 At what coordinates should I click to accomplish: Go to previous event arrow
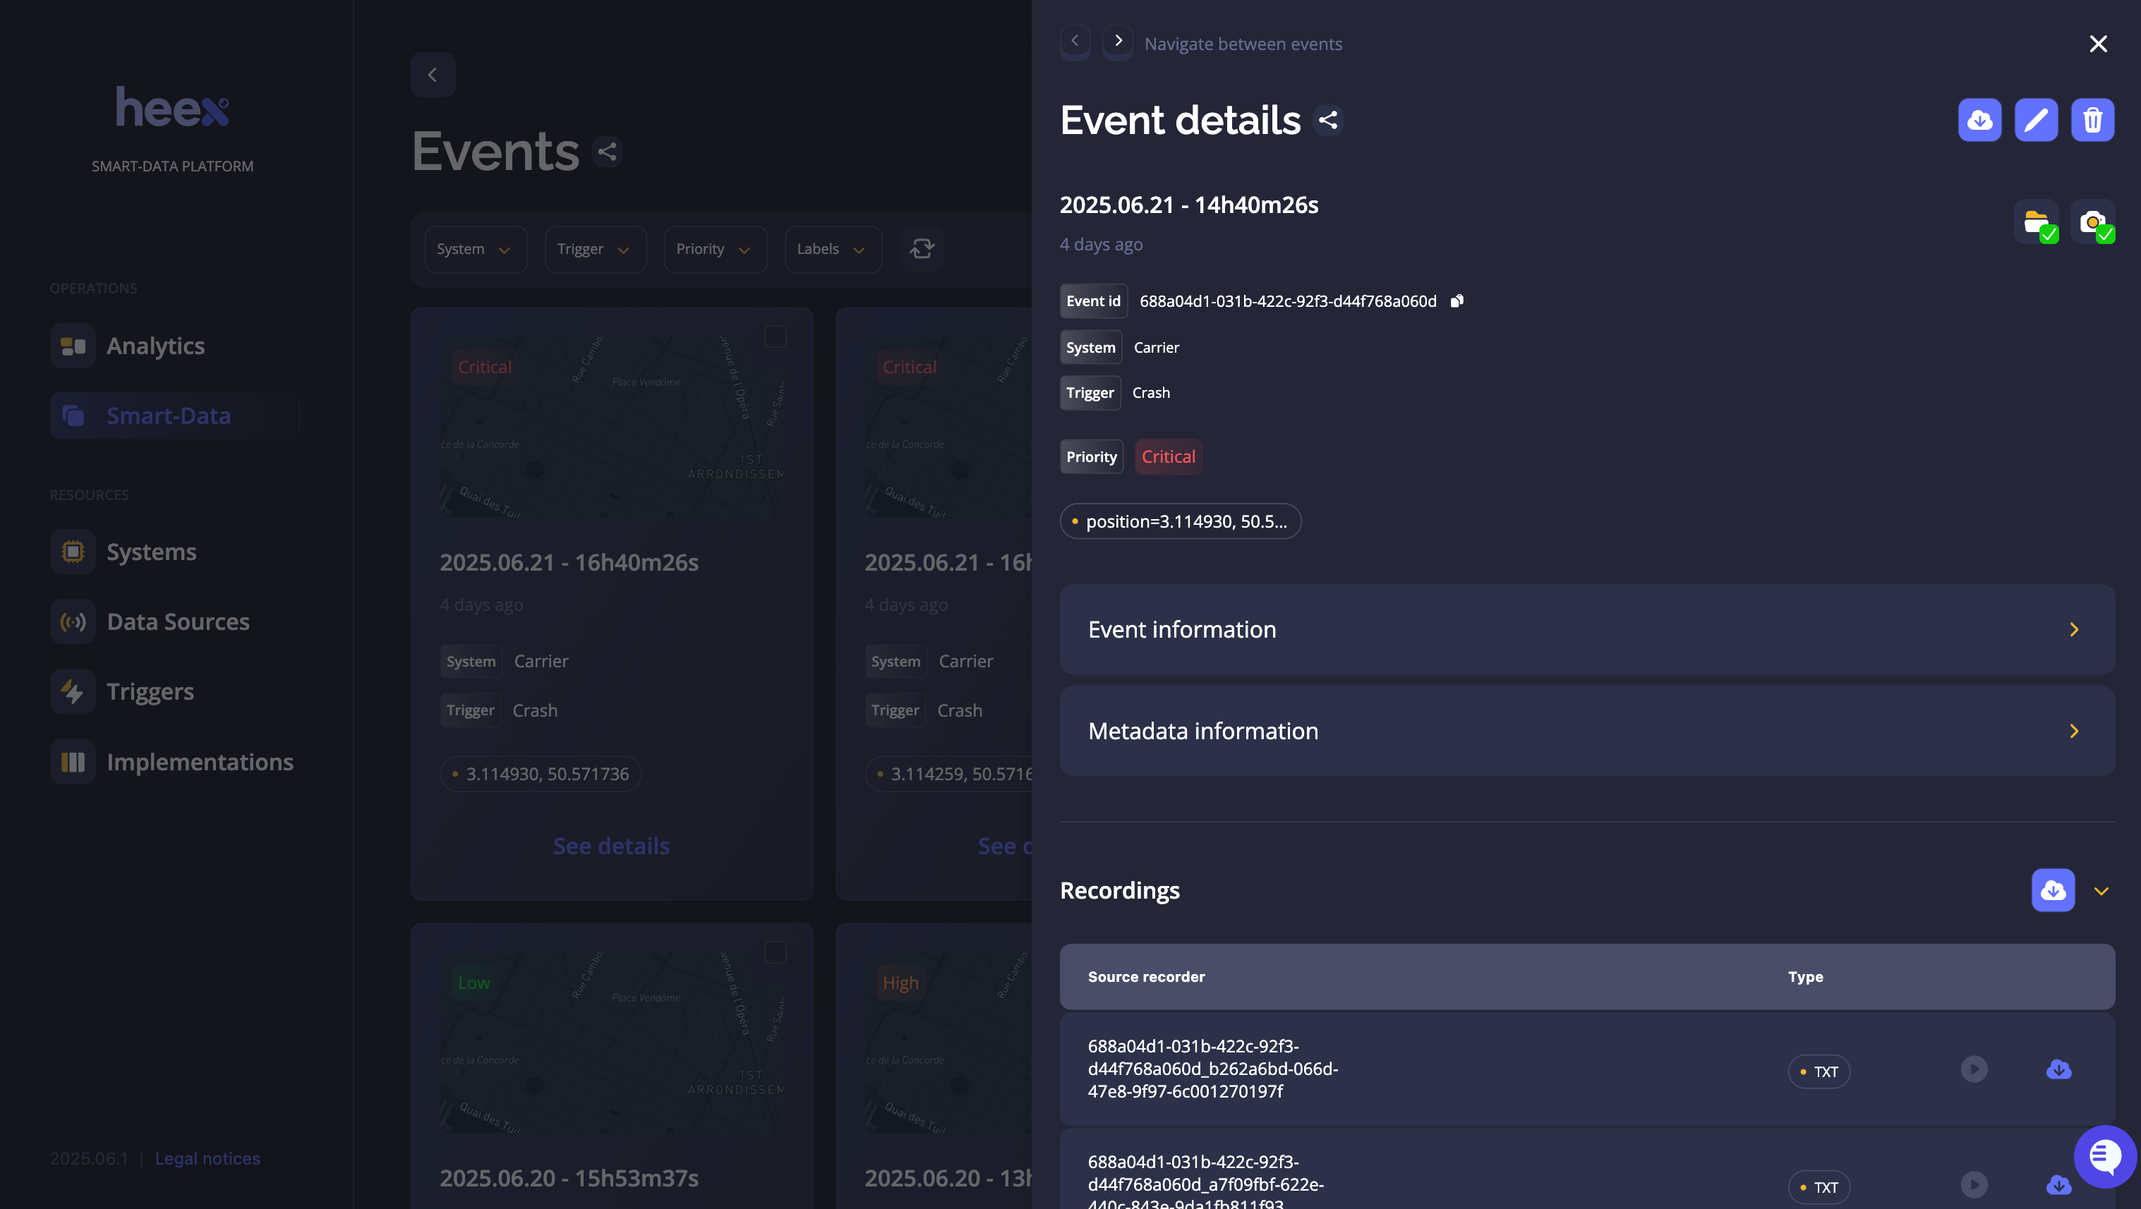(1075, 42)
